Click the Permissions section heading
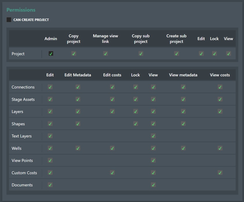The image size is (244, 202). click(x=21, y=10)
